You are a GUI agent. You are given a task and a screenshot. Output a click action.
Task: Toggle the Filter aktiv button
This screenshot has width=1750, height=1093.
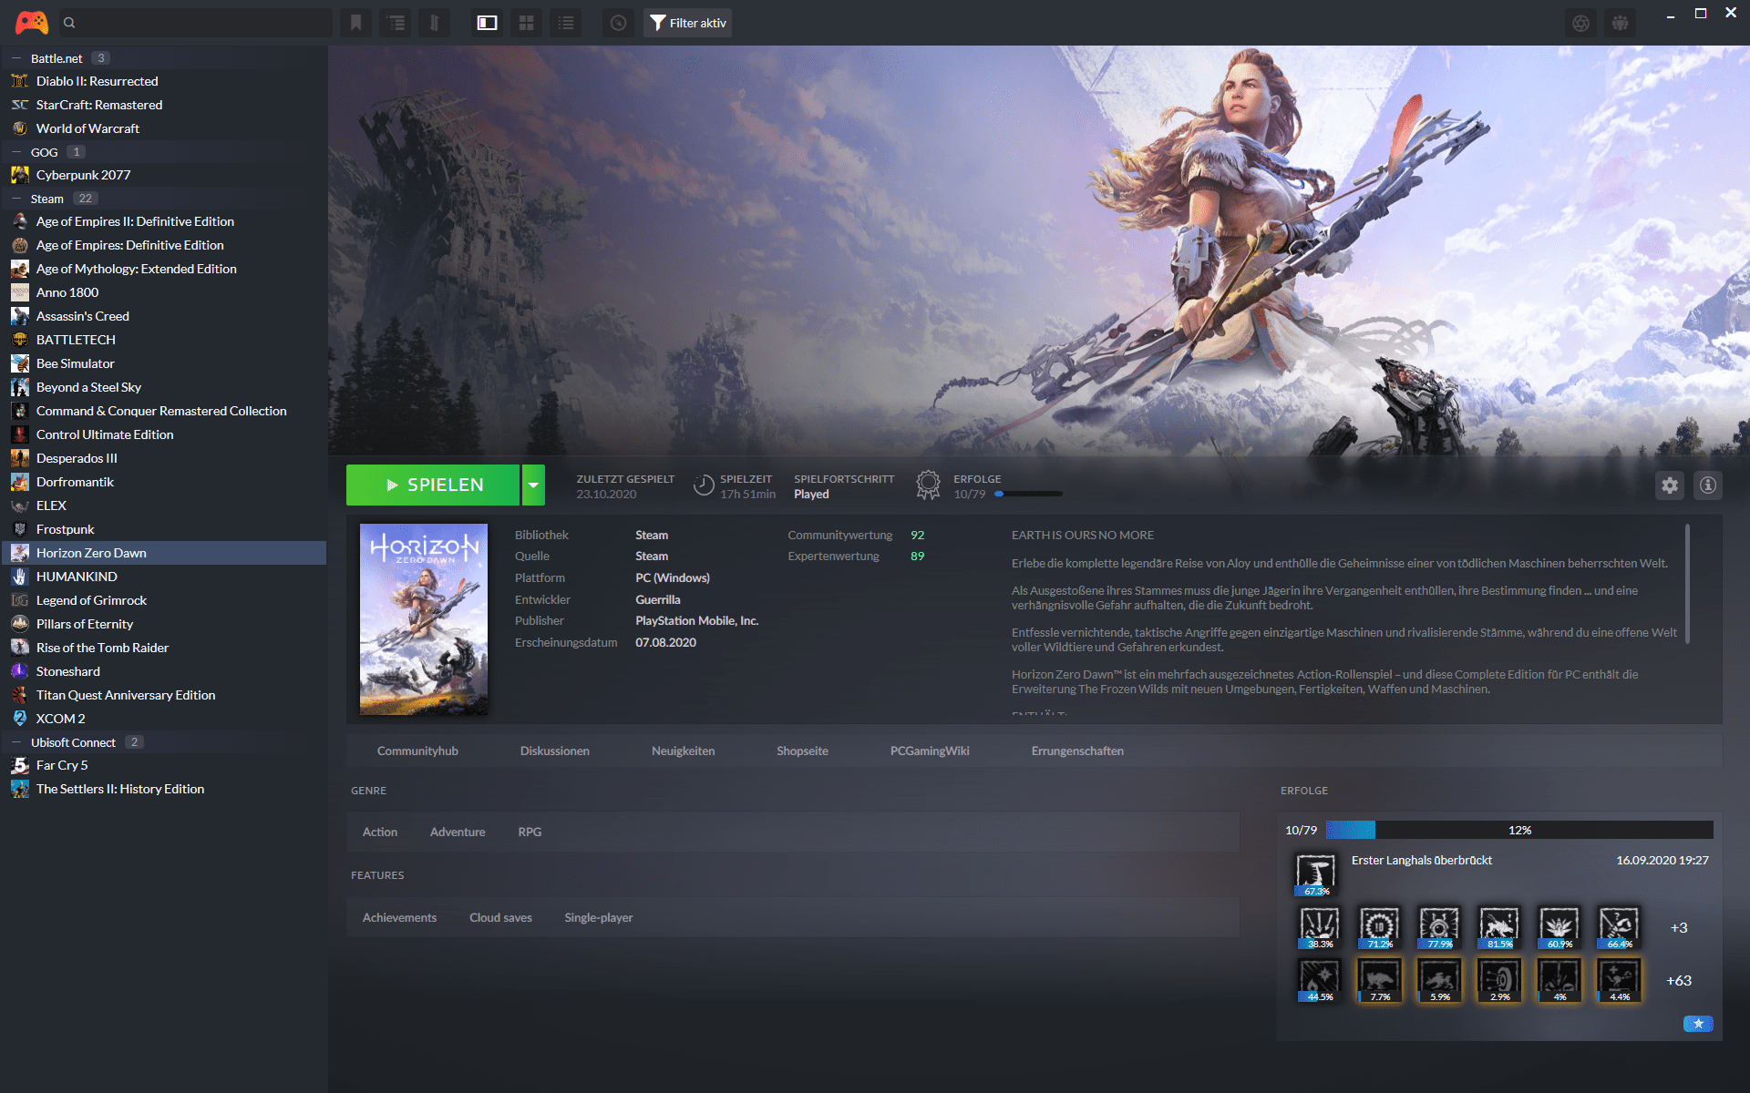click(688, 23)
